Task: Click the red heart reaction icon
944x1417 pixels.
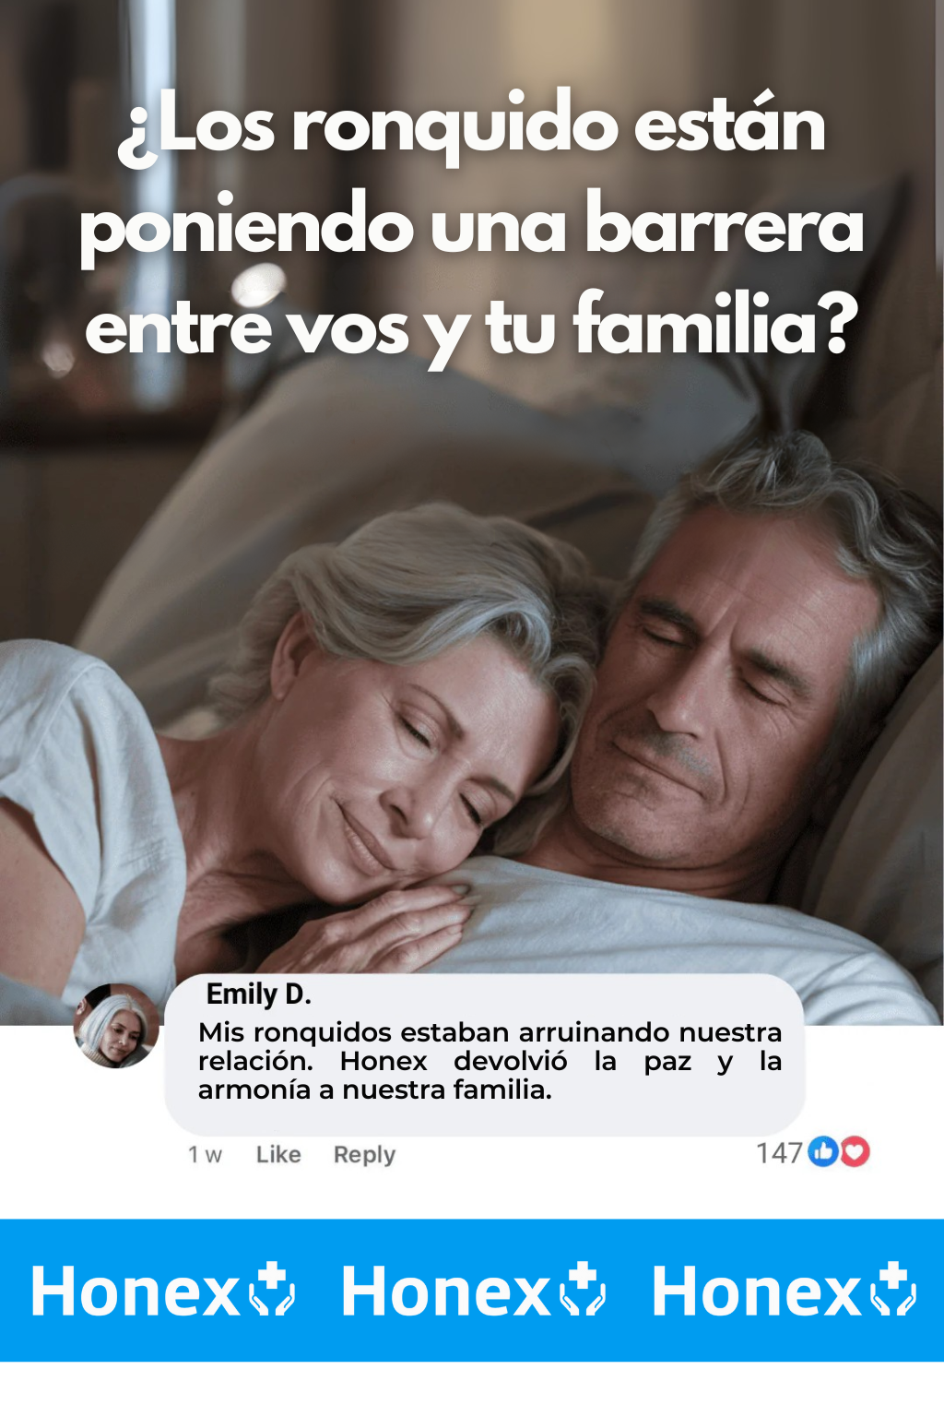Action: [x=855, y=1151]
